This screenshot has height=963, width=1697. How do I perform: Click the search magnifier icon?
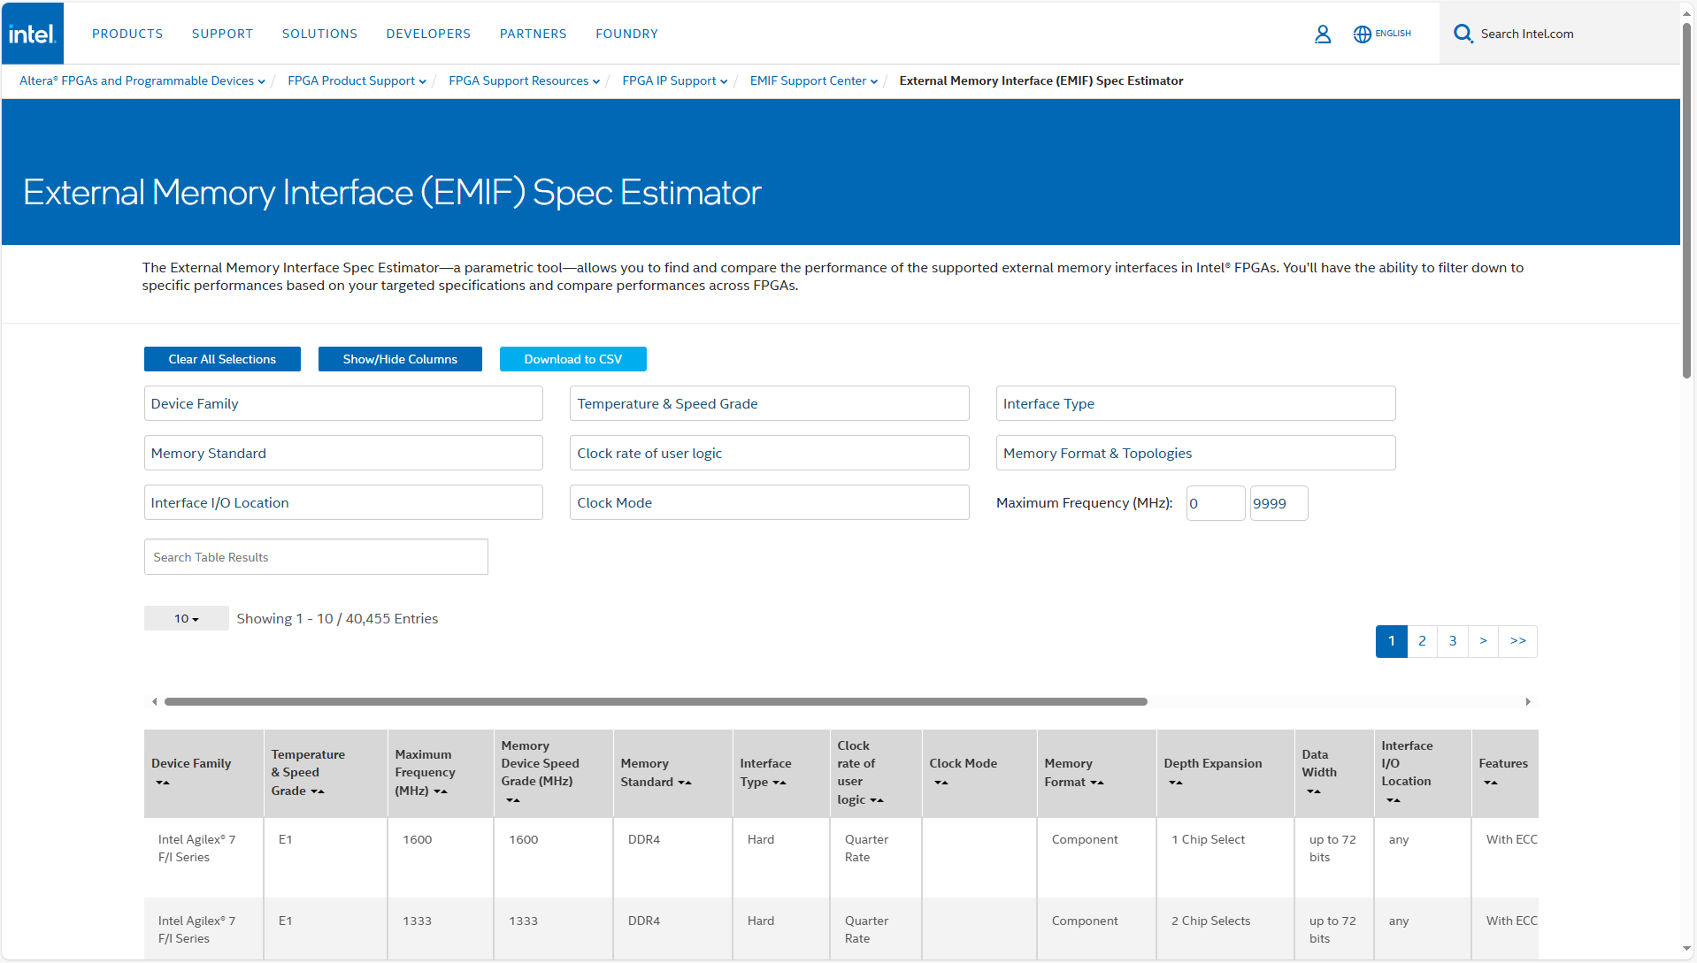(x=1462, y=34)
